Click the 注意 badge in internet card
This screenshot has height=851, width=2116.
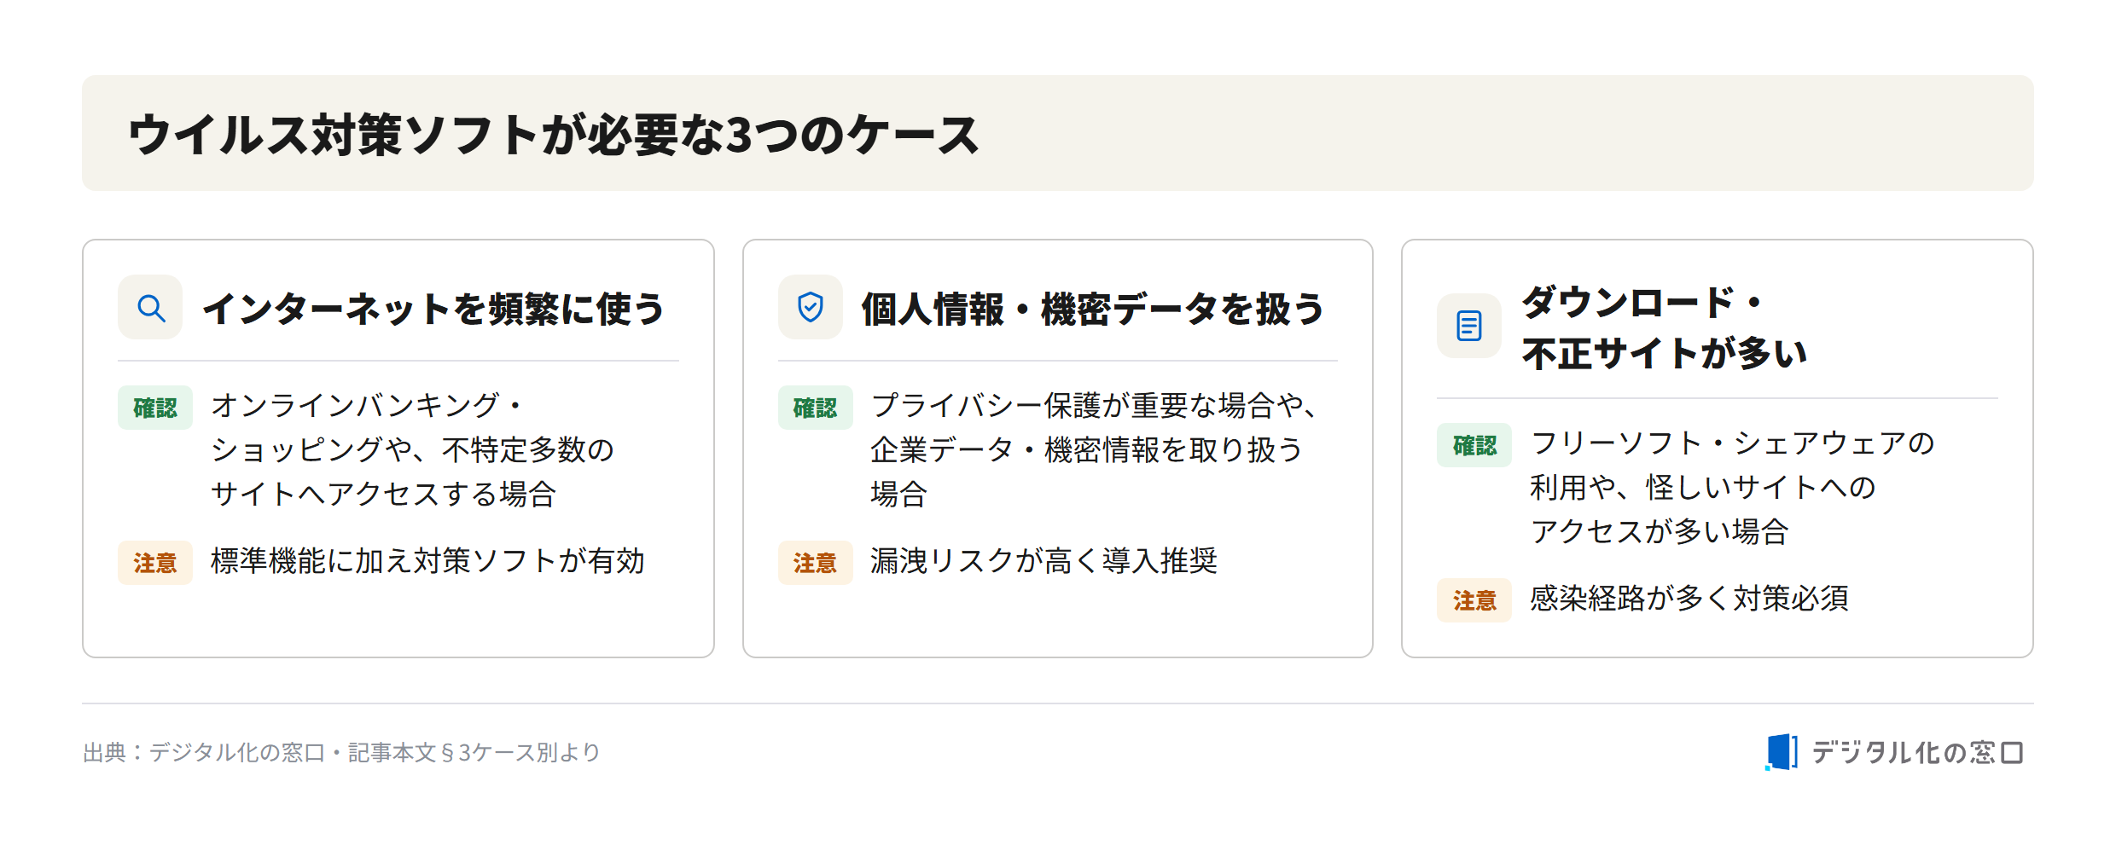coord(155,563)
